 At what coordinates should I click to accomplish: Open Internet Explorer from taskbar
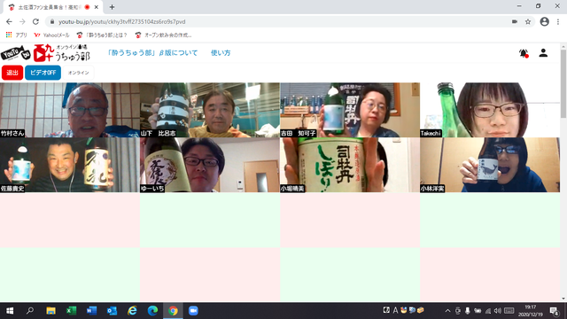[132, 311]
